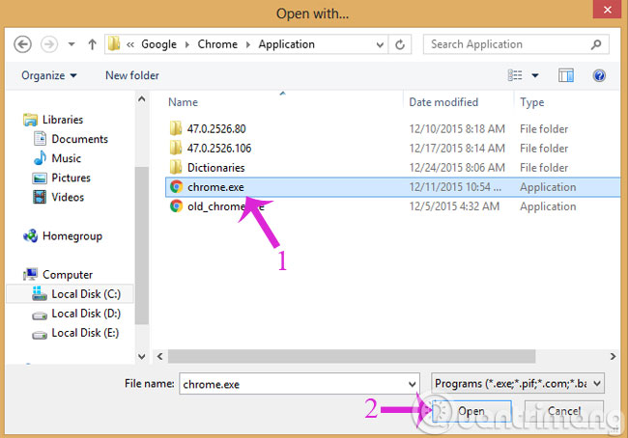Click the horizontal scrollbar thumb

click(x=352, y=356)
